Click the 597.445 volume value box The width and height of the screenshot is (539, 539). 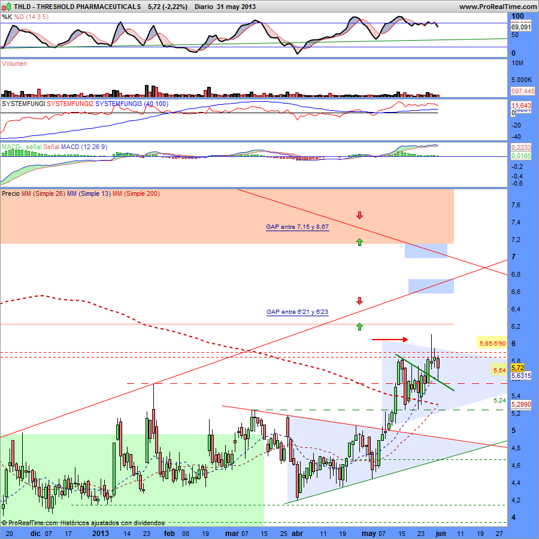click(x=522, y=91)
